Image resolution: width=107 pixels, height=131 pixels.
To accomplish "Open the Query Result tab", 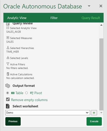I will (x=91, y=18).
